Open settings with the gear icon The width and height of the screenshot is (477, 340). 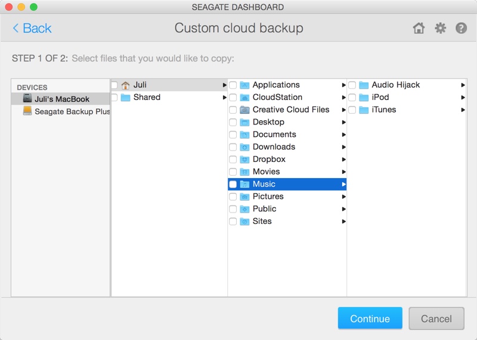(440, 28)
